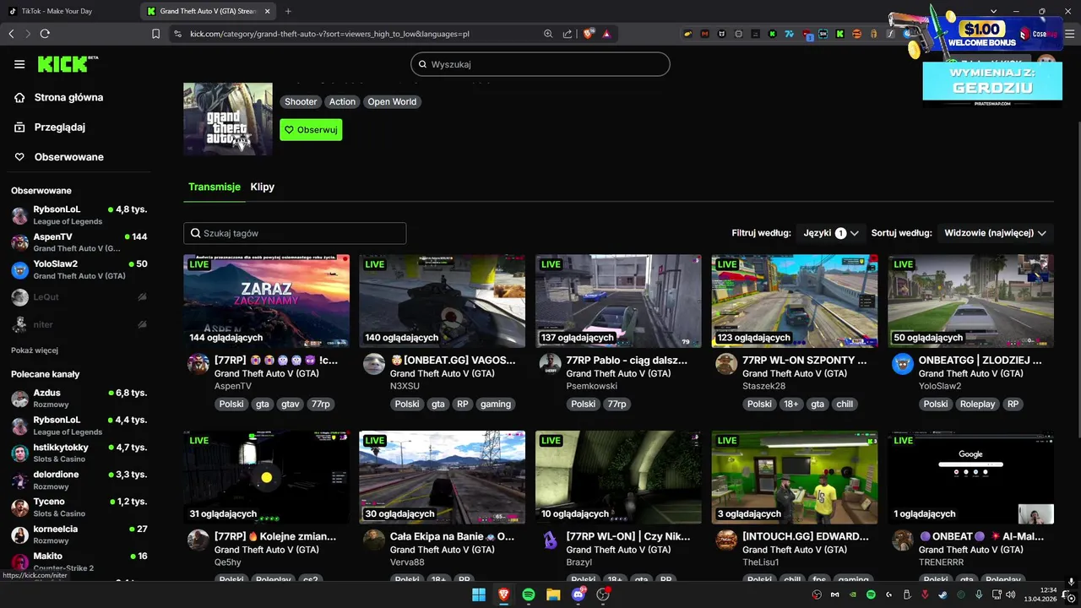Select the Shooter category tag

301,101
